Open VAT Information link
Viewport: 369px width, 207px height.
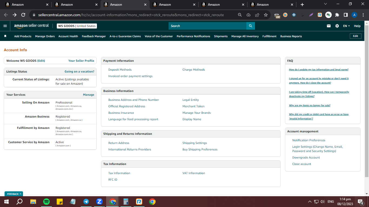[x=194, y=173]
